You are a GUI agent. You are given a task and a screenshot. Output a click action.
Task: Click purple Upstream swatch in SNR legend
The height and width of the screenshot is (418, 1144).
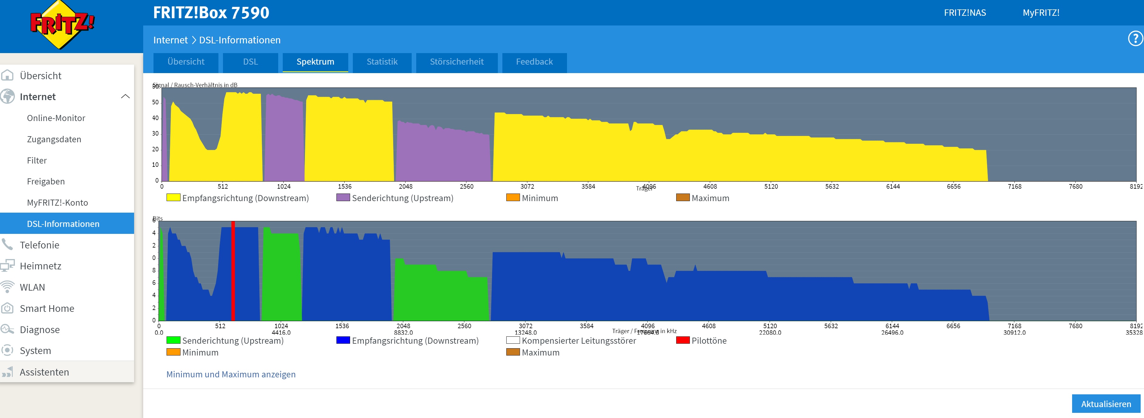(343, 197)
